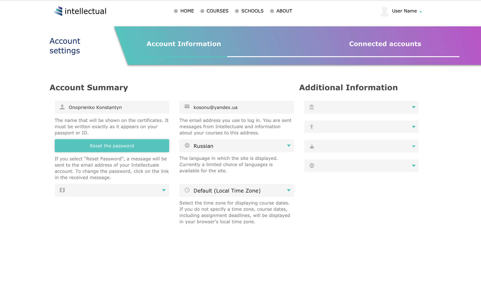The width and height of the screenshot is (481, 300).
Task: Click the Additional Information heading
Action: point(348,87)
